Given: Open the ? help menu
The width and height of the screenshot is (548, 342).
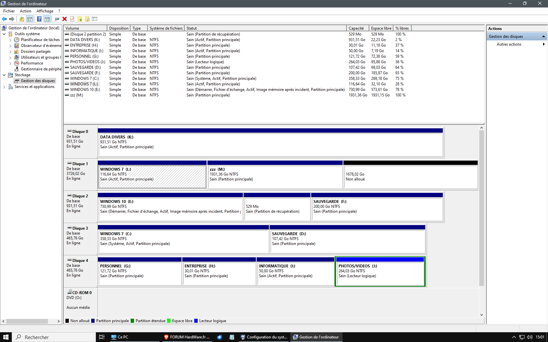Looking at the screenshot, I should 59,11.
